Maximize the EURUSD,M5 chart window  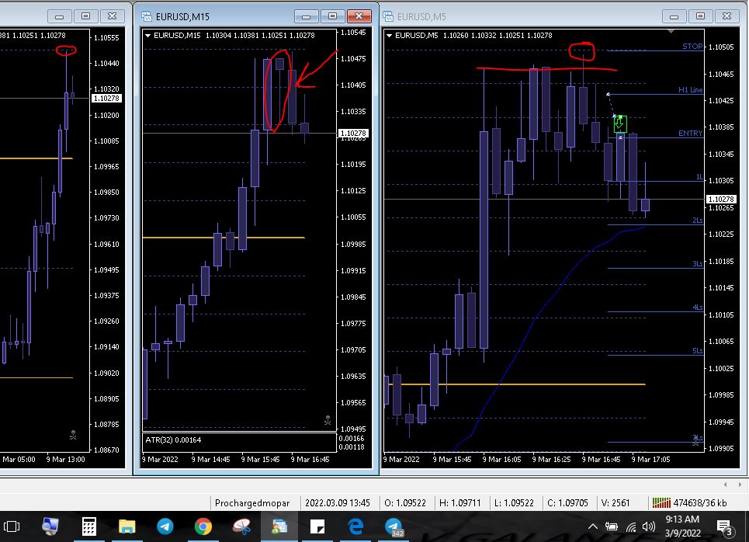[700, 16]
